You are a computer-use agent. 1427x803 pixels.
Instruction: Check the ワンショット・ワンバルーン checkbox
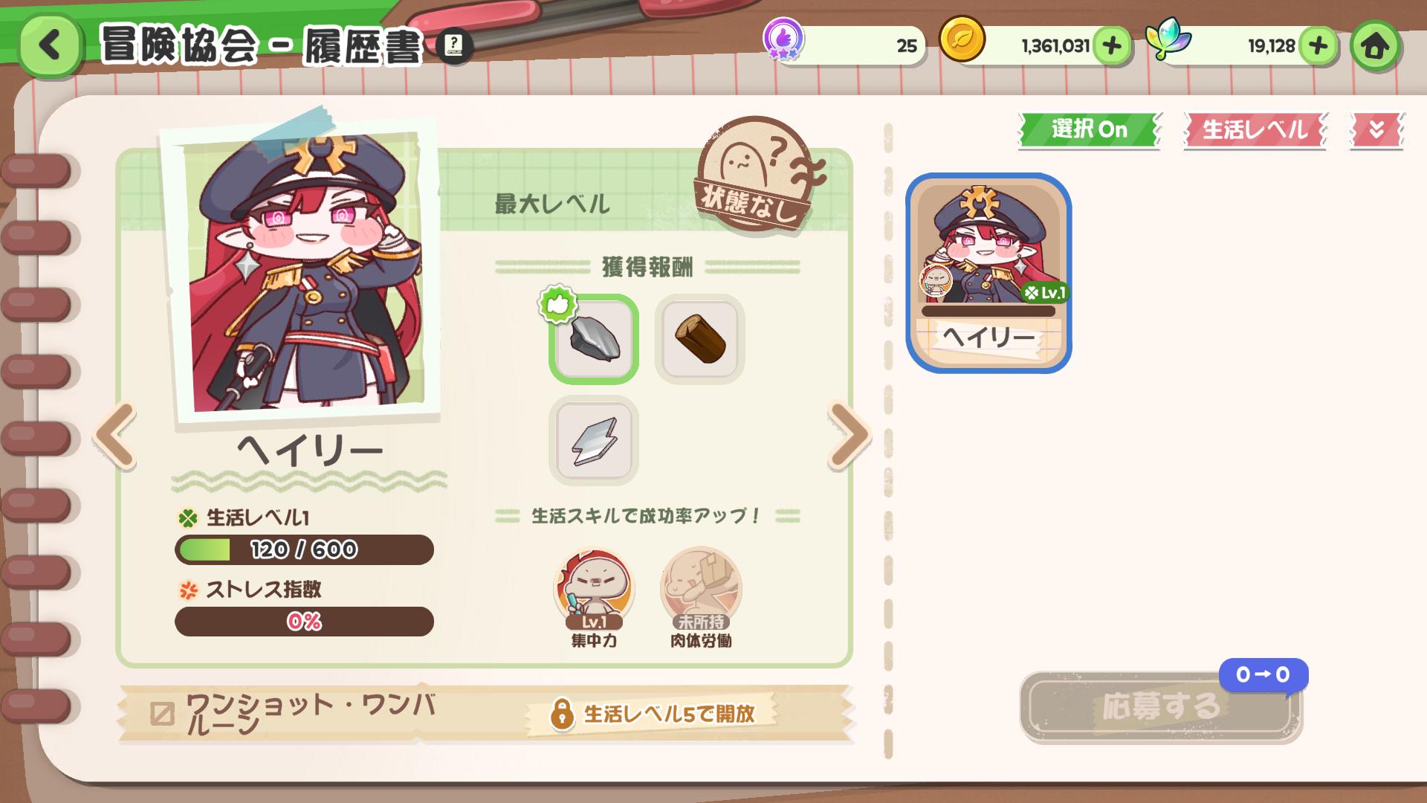tap(162, 714)
